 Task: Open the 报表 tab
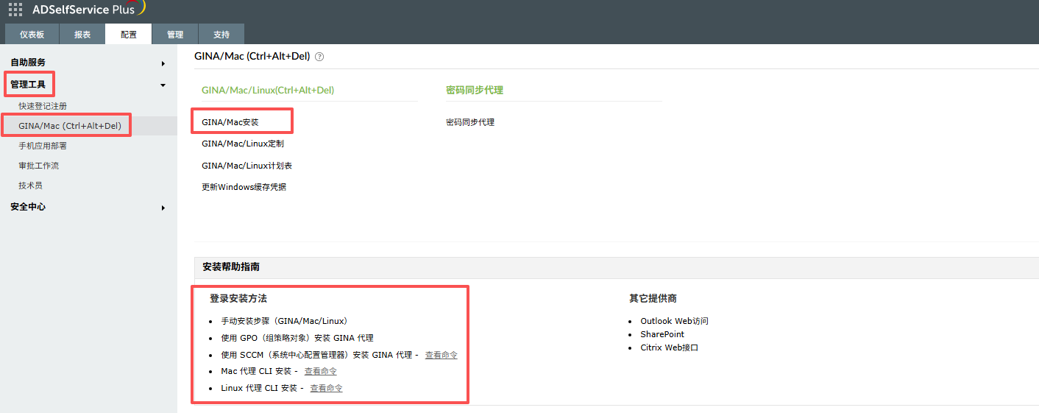tap(82, 35)
